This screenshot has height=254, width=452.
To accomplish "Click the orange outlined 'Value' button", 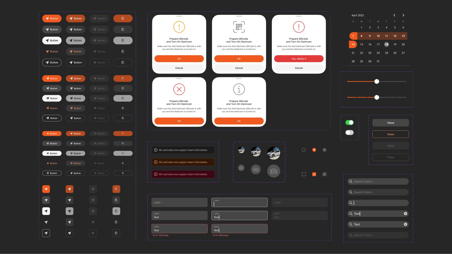I will tap(390, 134).
